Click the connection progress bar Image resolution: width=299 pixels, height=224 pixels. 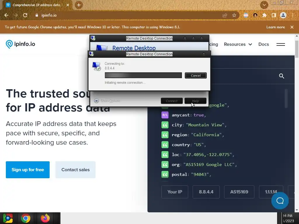143,75
